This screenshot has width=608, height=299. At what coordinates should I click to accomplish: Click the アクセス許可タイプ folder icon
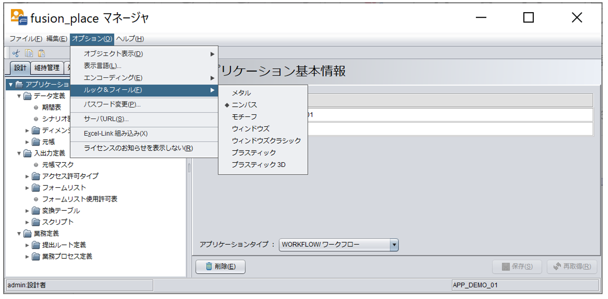coord(36,176)
